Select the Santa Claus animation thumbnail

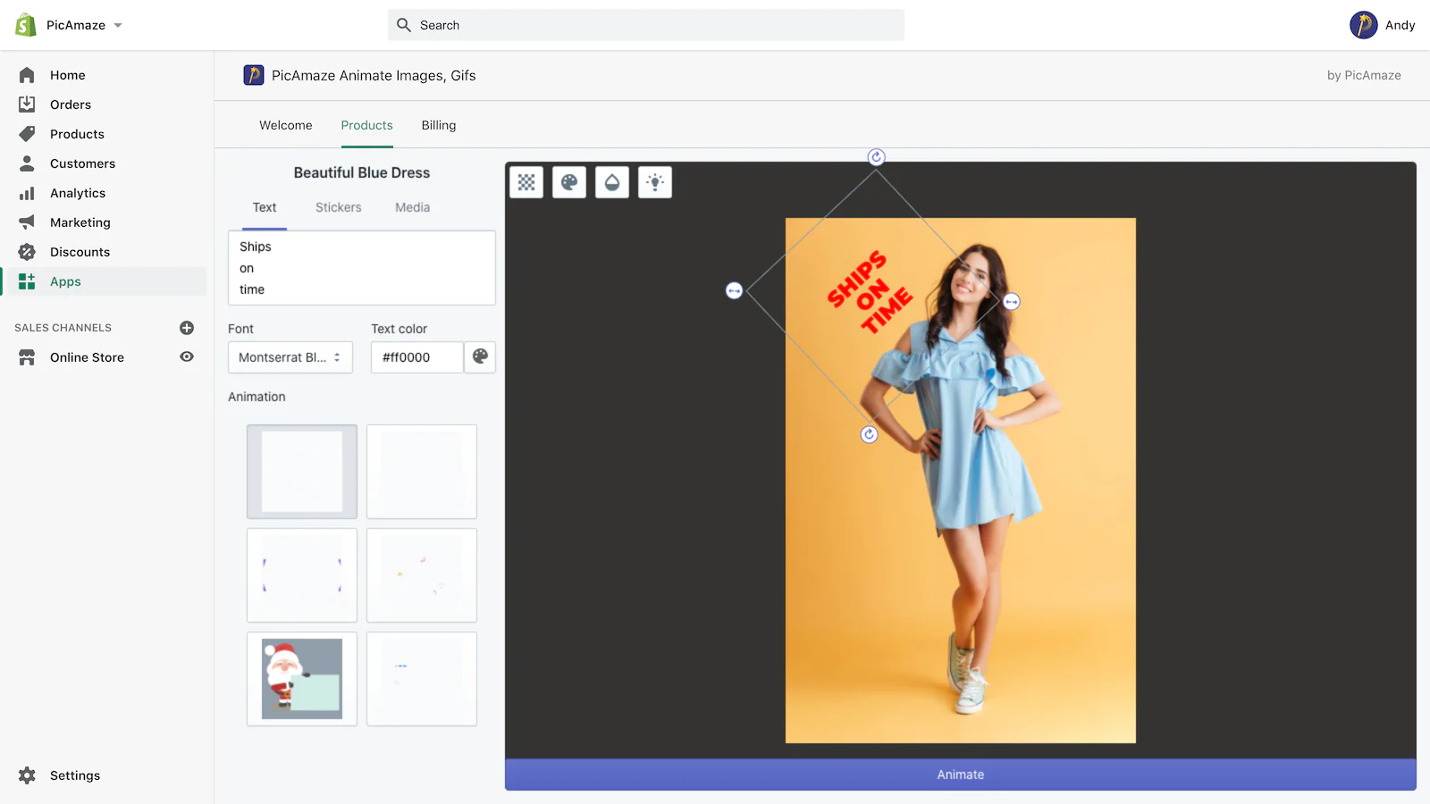pyautogui.click(x=302, y=679)
